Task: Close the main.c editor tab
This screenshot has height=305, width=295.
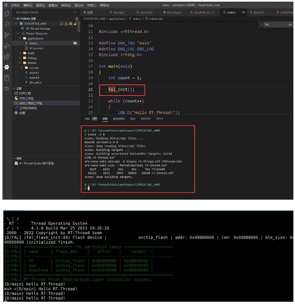Action: [x=243, y=12]
